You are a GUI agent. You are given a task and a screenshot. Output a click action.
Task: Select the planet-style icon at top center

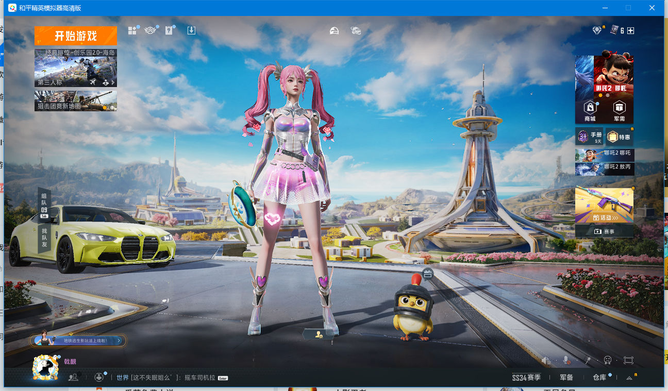[x=355, y=31]
